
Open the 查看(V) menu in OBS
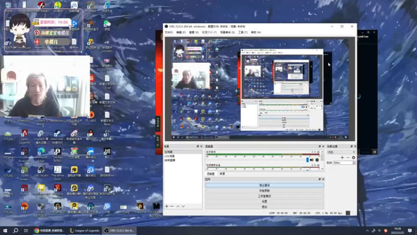tap(193, 32)
